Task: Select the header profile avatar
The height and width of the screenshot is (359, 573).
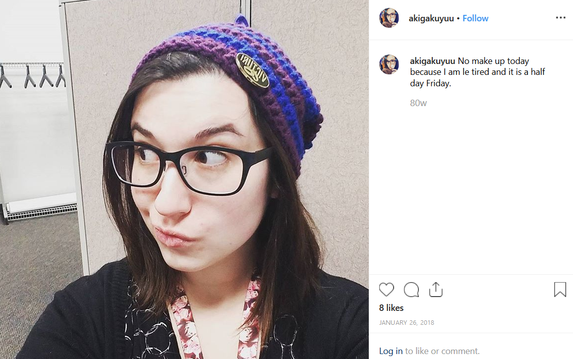Action: tap(389, 17)
